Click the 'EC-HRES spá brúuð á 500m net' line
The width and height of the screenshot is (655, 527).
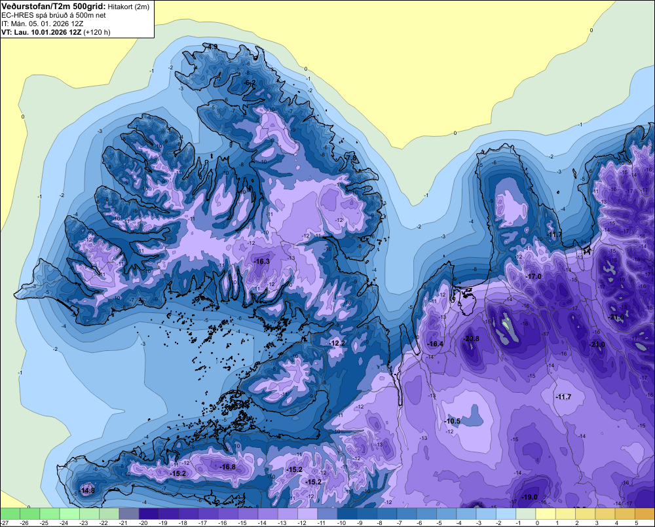(x=53, y=15)
